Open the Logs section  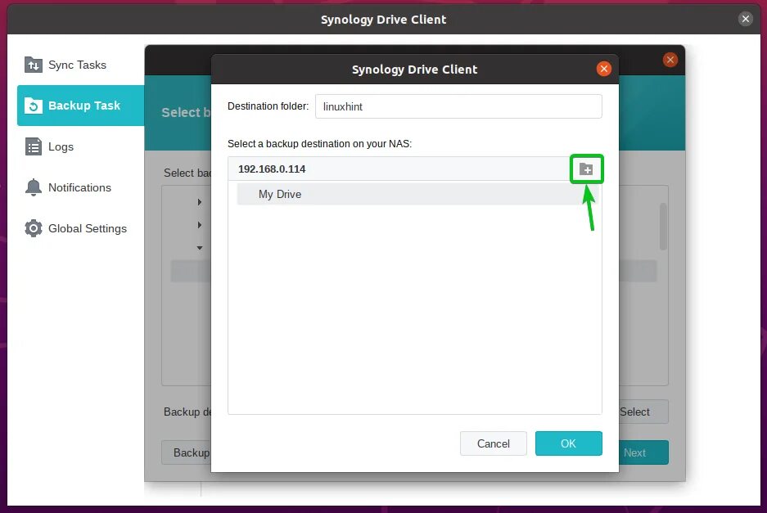point(81,146)
